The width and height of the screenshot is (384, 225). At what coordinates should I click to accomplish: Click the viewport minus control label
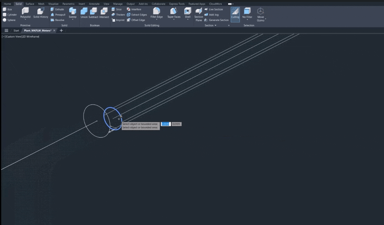coord(4,36)
